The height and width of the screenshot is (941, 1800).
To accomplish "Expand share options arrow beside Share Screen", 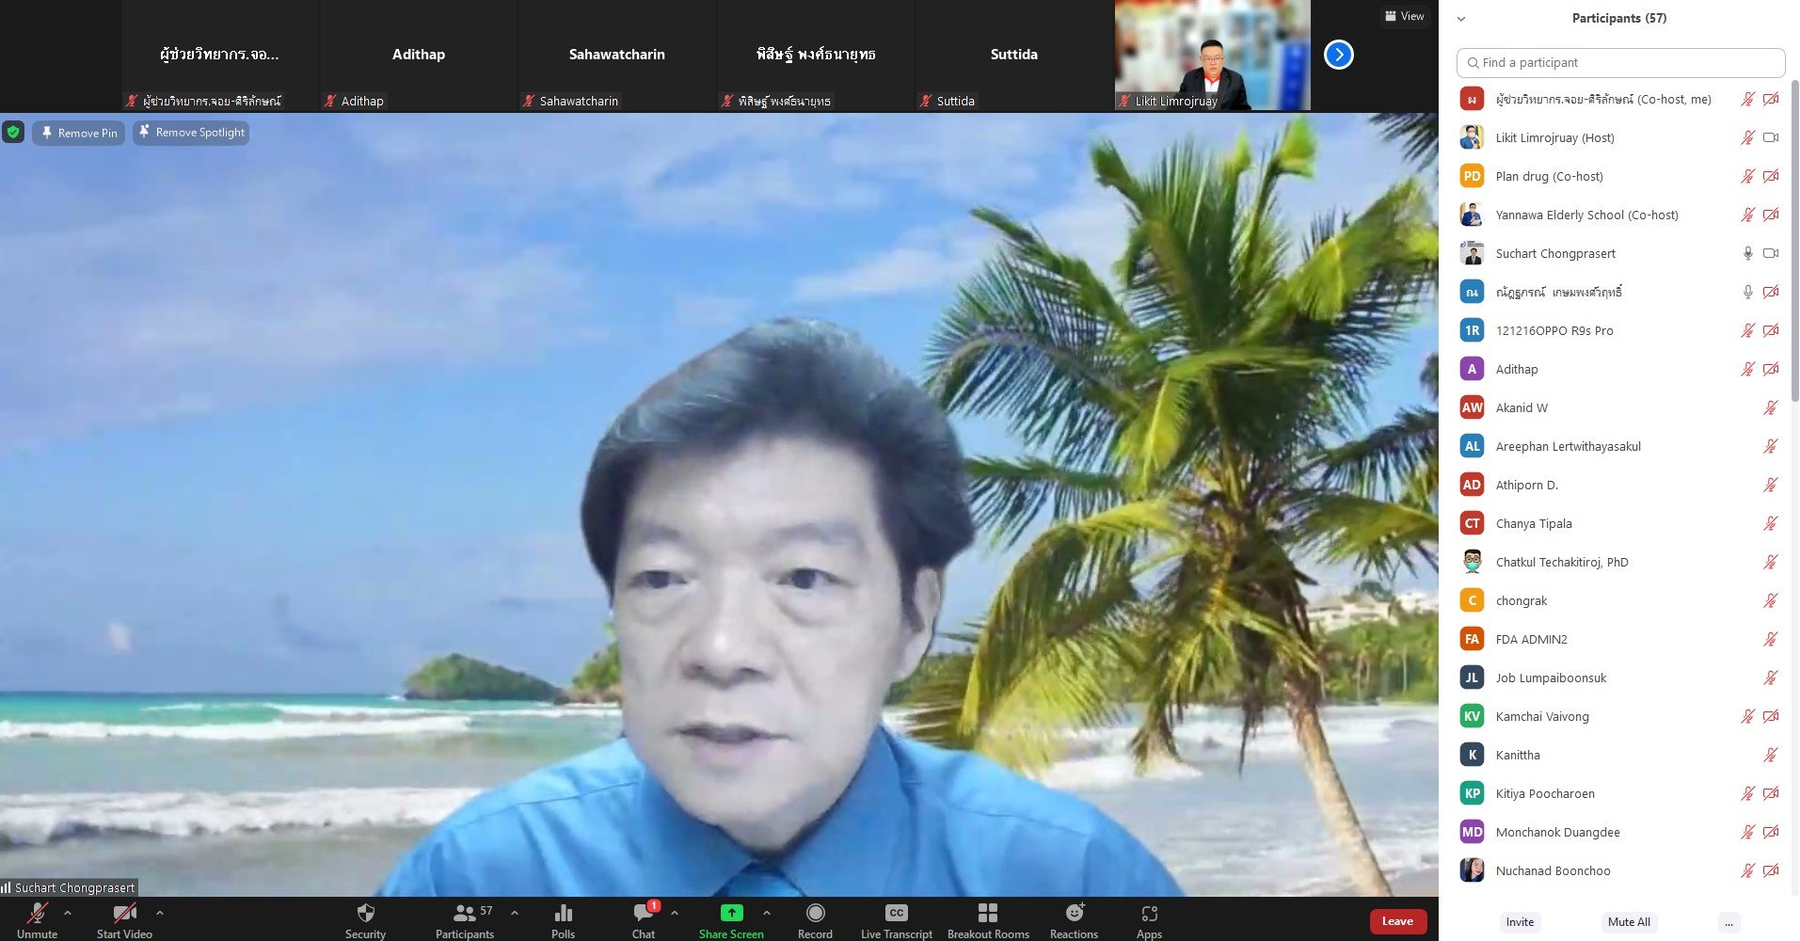I will pos(767,913).
